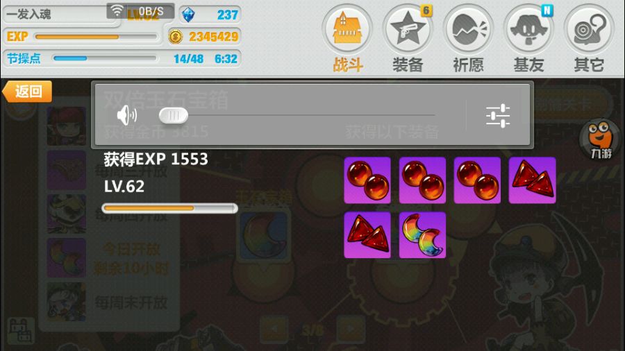Open the 战斗 battle house icon

(347, 29)
